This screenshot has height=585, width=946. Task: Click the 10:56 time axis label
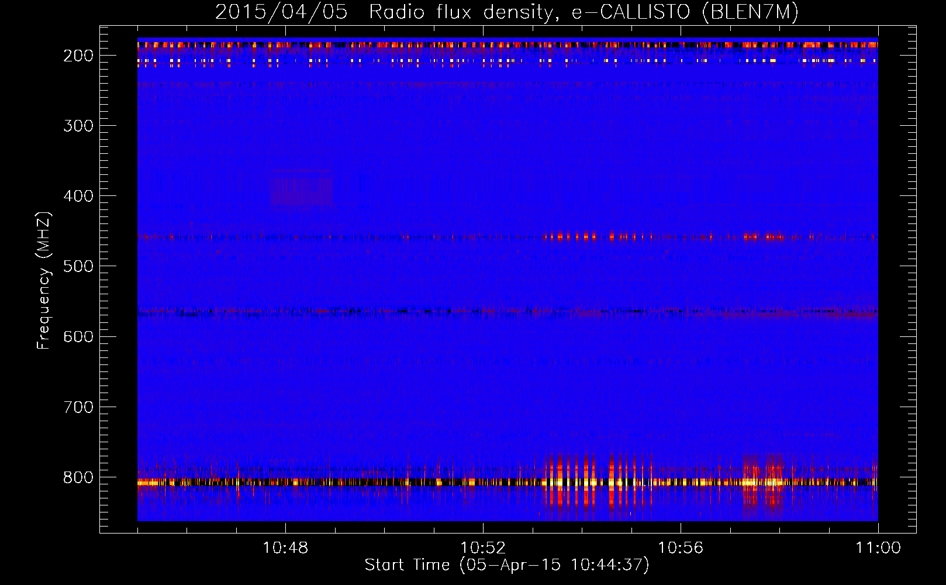coord(681,548)
